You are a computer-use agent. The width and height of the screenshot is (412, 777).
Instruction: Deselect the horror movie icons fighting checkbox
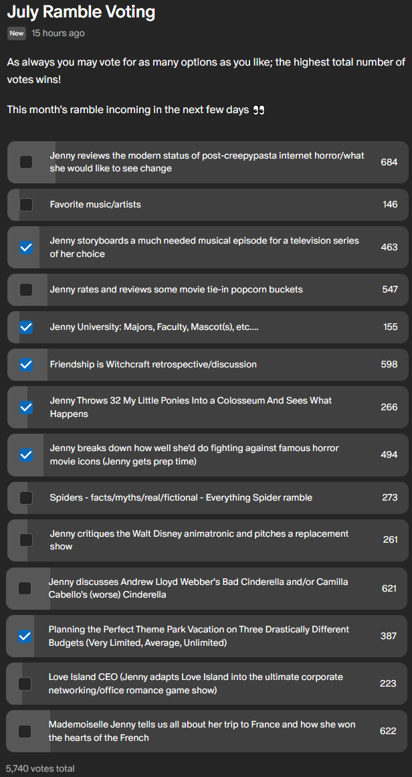pyautogui.click(x=25, y=455)
